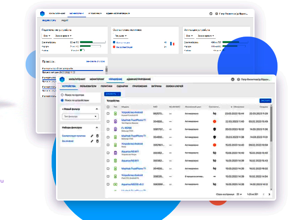This screenshot has height=220, width=304.
Task: Click the blue cube logo in the front window
Action: point(62,79)
